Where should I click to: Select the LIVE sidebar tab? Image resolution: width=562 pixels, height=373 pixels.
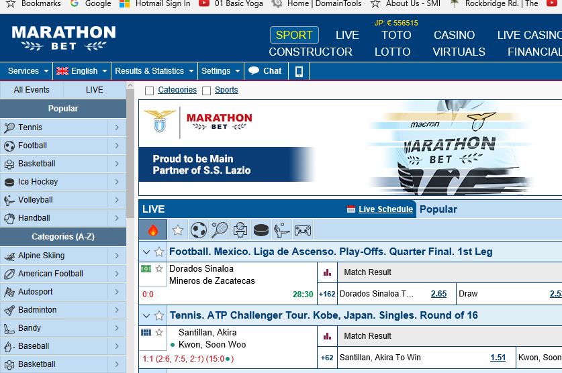tap(94, 90)
